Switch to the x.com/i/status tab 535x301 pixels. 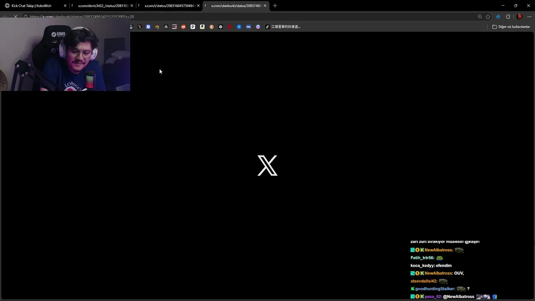[x=169, y=6]
